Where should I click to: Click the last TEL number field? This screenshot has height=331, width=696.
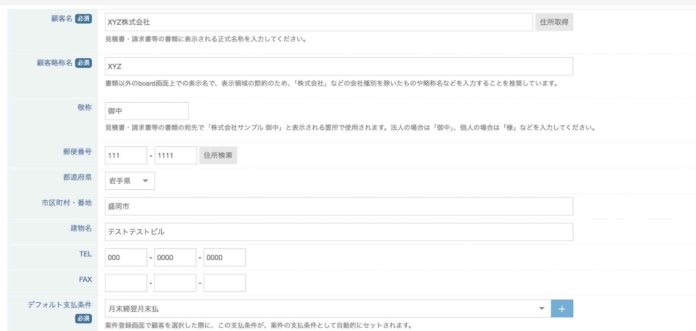(224, 258)
